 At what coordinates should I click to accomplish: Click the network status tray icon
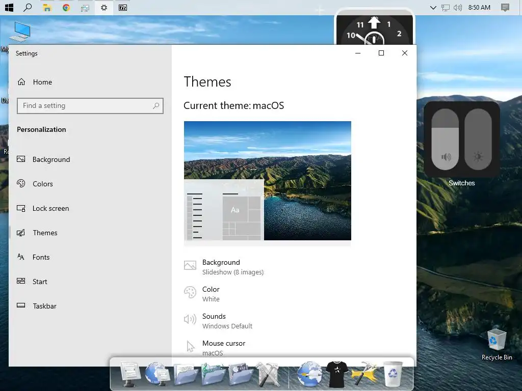coord(446,8)
